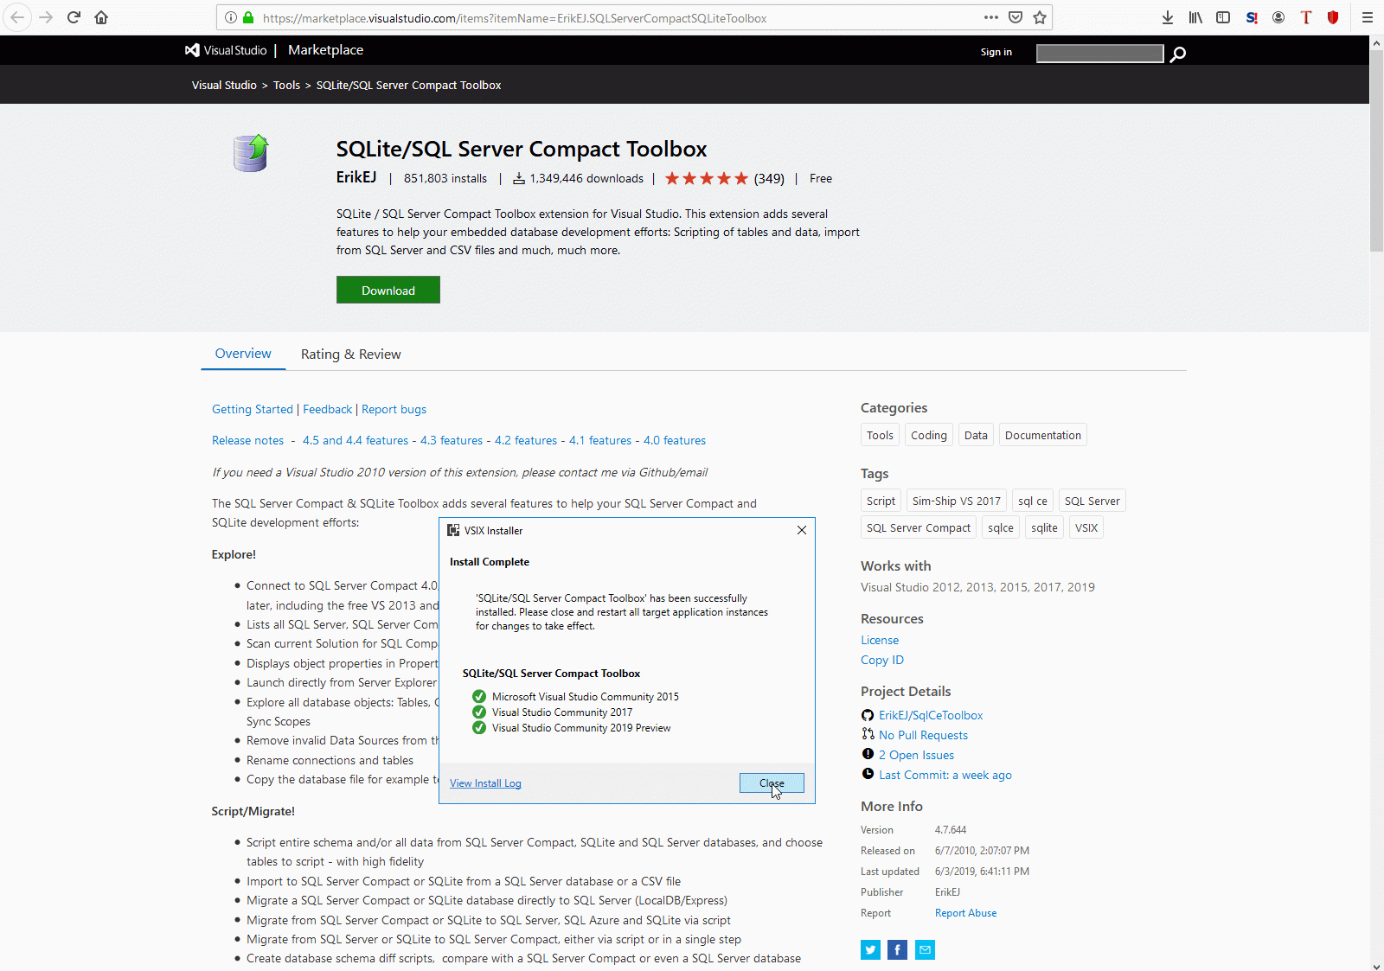The width and height of the screenshot is (1384, 971).
Task: Click the Visual Studio logo
Action: click(226, 50)
